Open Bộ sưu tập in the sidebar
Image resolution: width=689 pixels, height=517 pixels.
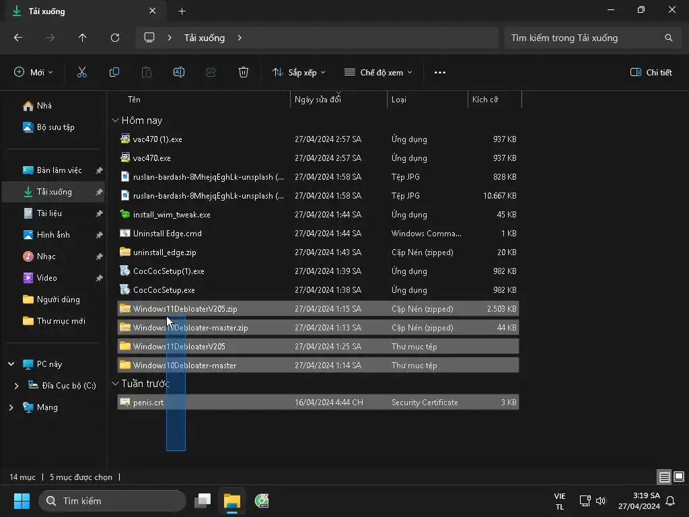tap(52, 127)
